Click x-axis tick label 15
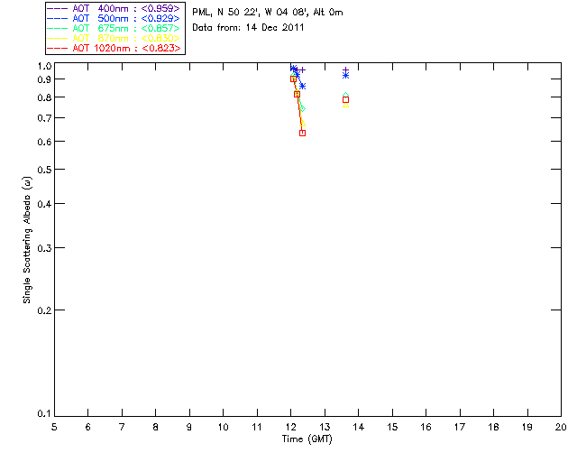Screen dimensions: 577x462 (x=392, y=427)
